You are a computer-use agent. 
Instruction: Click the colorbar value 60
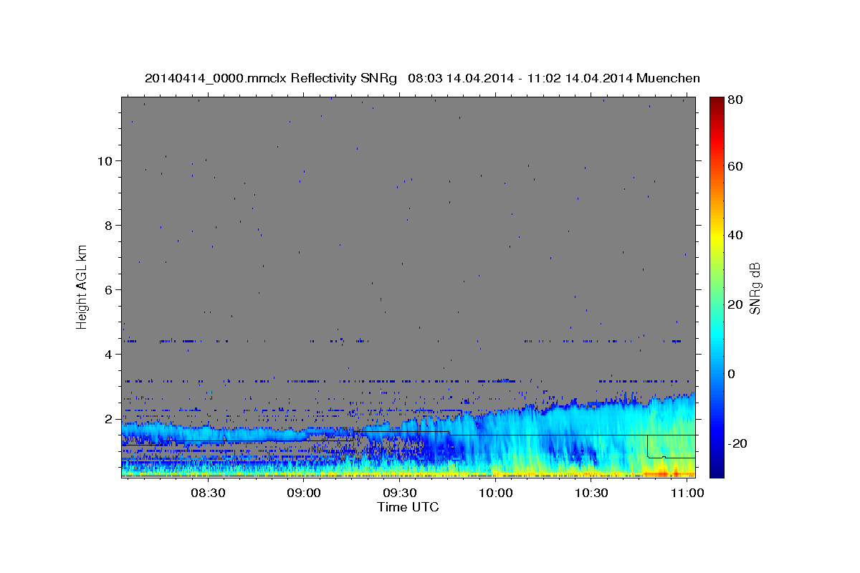(x=735, y=166)
